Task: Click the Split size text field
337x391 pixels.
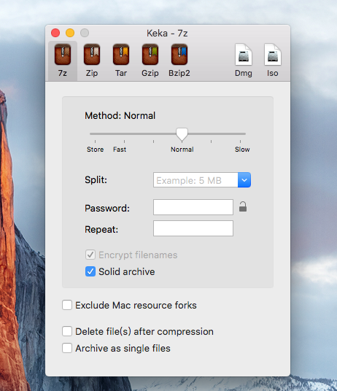Action: point(195,179)
